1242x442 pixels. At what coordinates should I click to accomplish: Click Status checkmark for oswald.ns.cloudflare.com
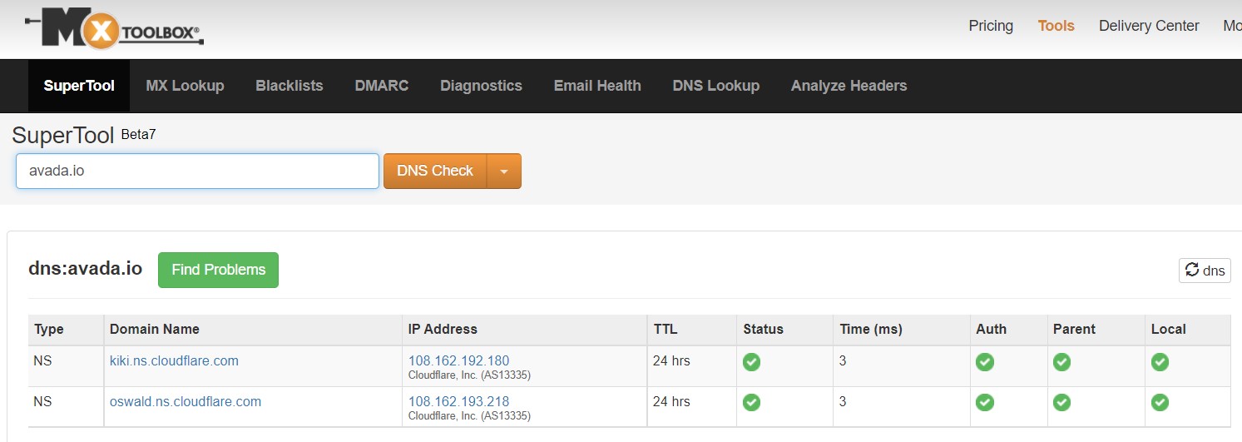pyautogui.click(x=751, y=403)
